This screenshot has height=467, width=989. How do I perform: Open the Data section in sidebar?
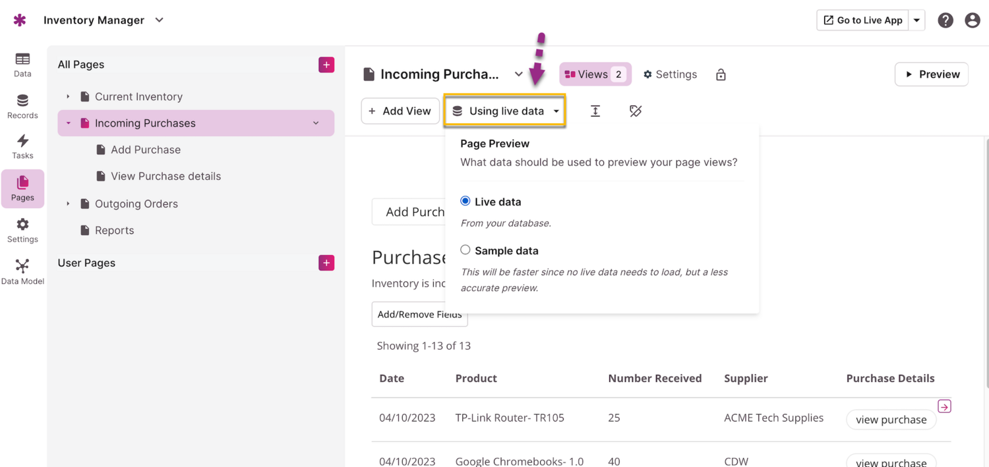coord(22,65)
